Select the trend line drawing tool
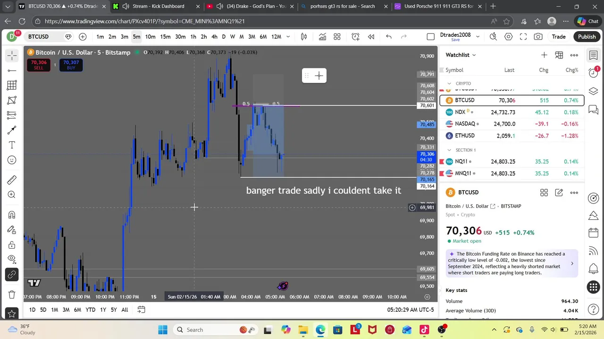Viewport: 604px width, 339px height. (x=12, y=71)
